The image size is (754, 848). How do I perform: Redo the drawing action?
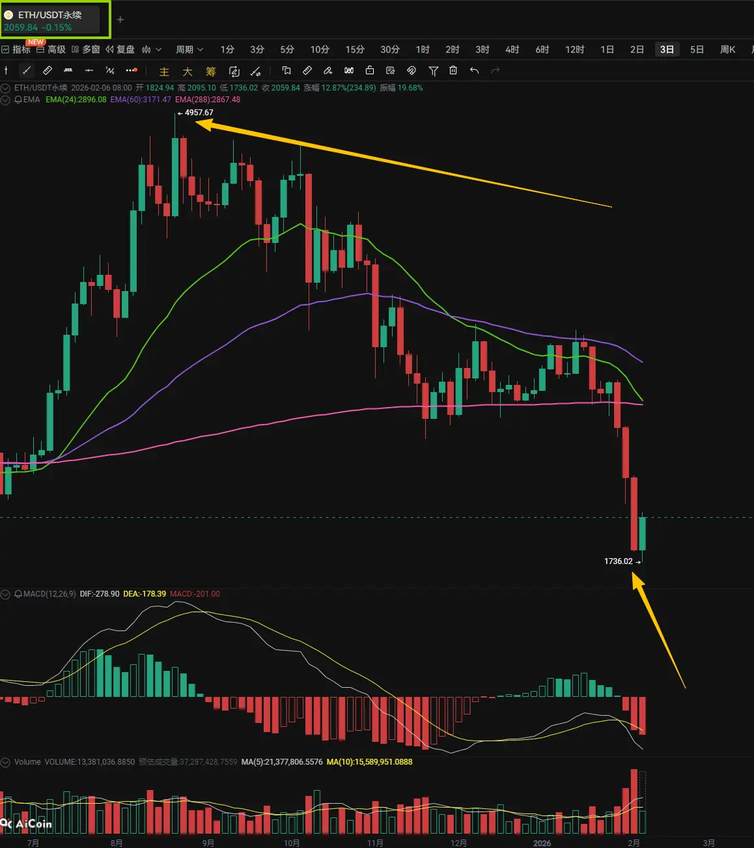click(x=496, y=70)
